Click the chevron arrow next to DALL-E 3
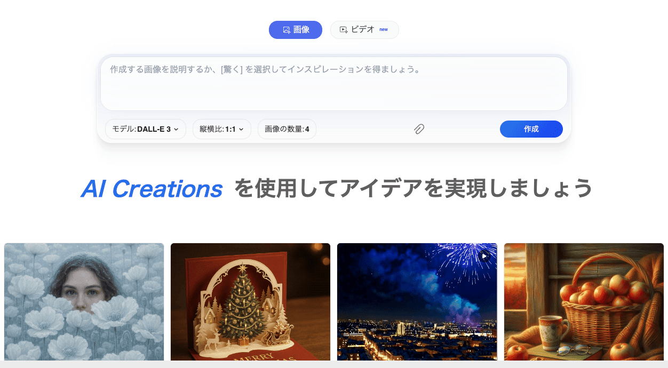The height and width of the screenshot is (368, 668). tap(177, 129)
